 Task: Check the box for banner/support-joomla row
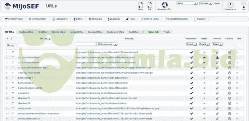(x=13, y=88)
